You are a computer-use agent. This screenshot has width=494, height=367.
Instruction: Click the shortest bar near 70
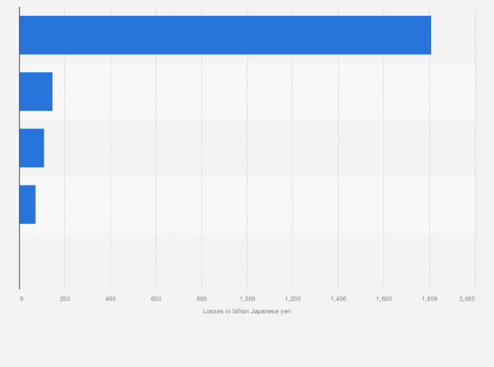pyautogui.click(x=28, y=204)
